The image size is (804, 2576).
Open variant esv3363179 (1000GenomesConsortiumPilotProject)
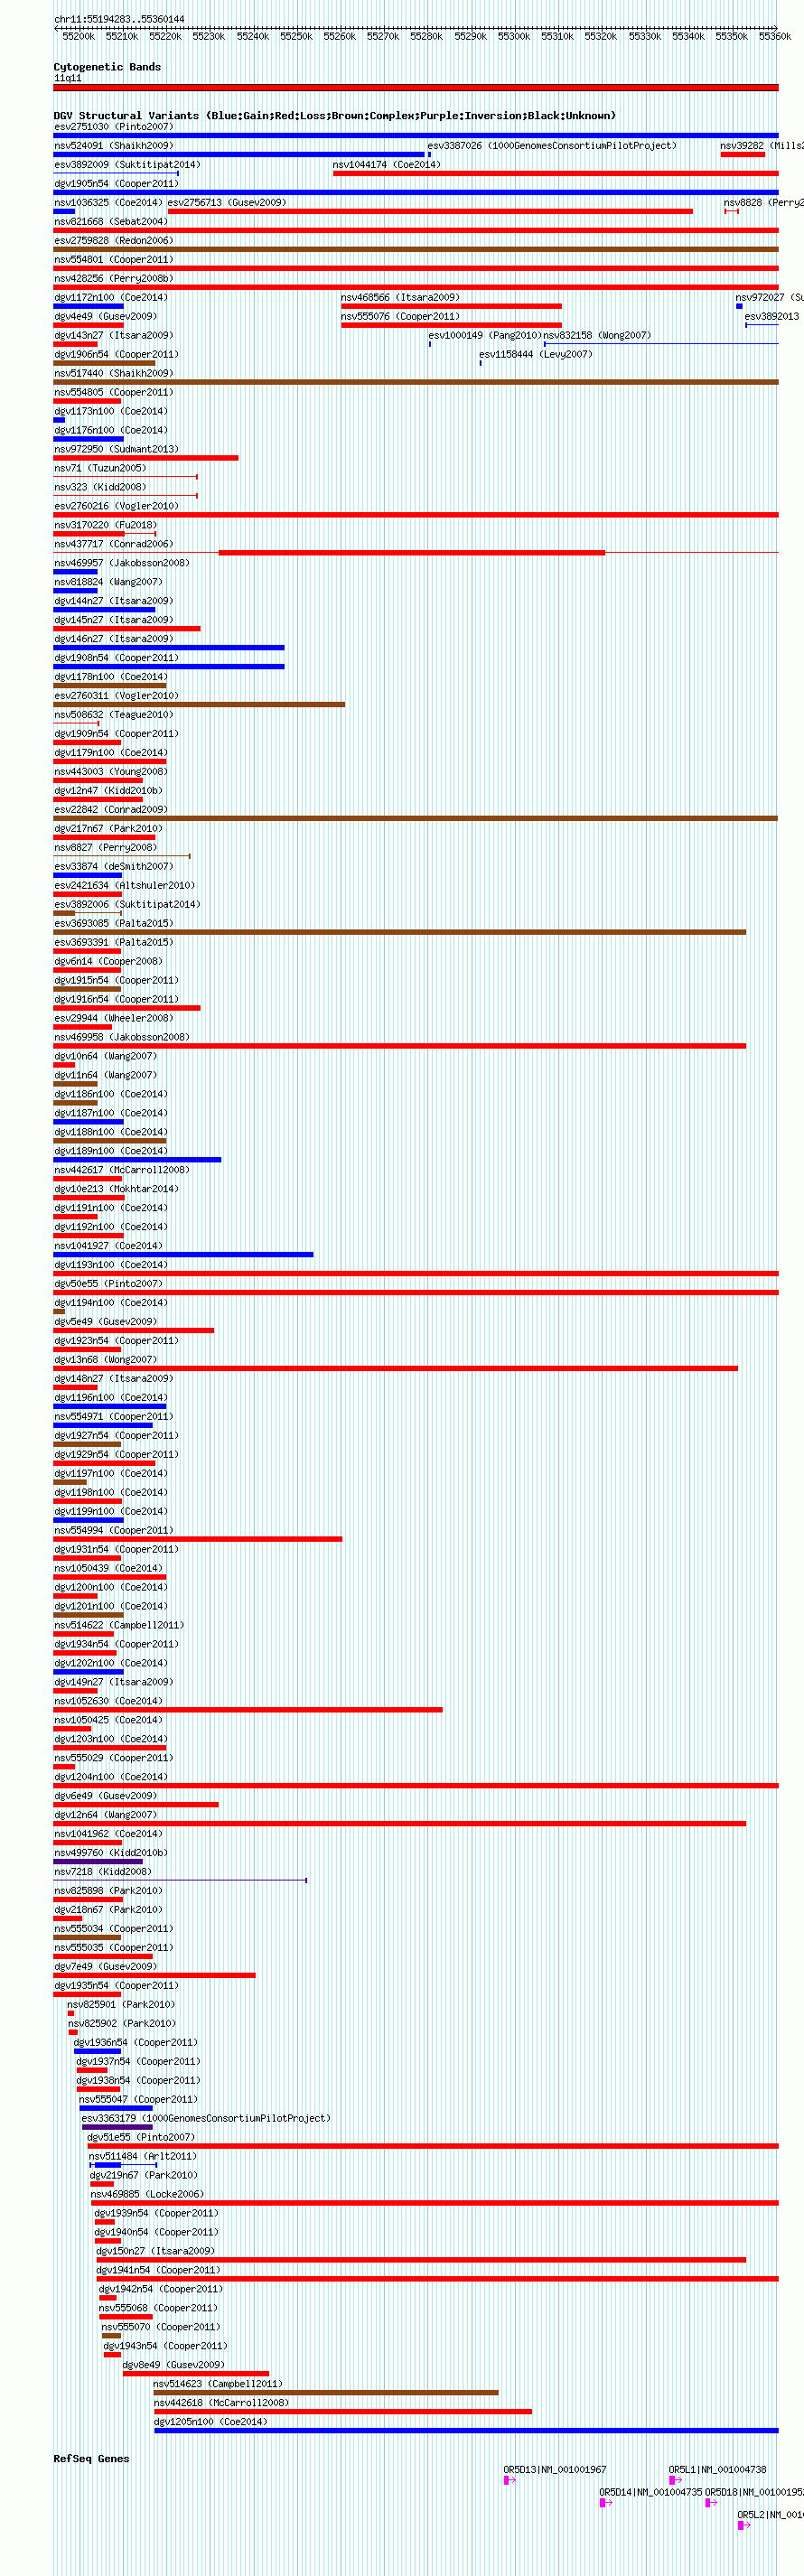(206, 2120)
